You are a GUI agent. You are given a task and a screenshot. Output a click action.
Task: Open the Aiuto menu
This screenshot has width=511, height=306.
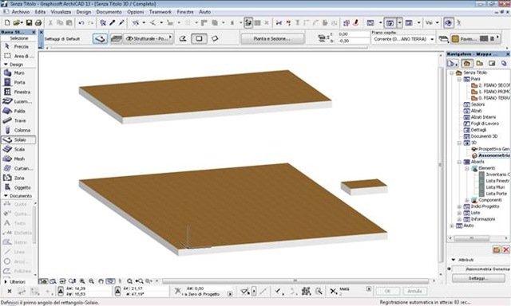pos(204,12)
